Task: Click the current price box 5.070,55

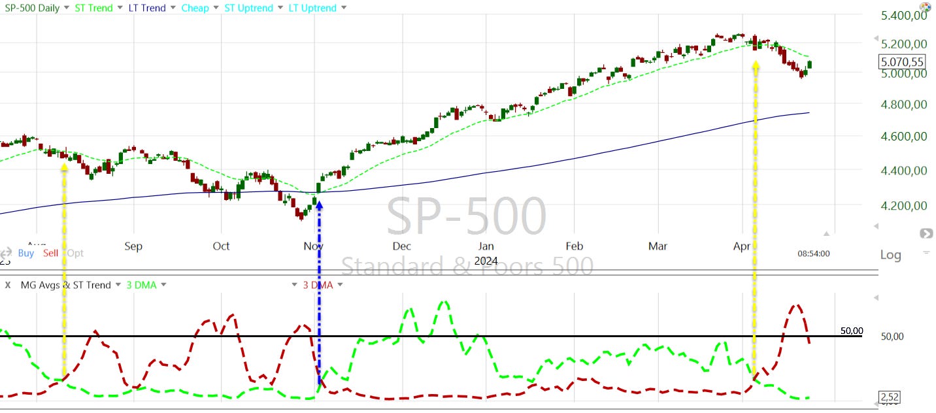Action: [901, 62]
